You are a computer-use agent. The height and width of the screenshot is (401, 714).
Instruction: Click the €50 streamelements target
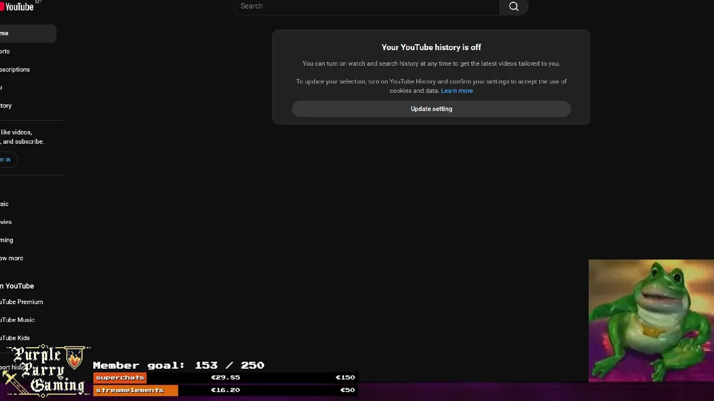(347, 390)
